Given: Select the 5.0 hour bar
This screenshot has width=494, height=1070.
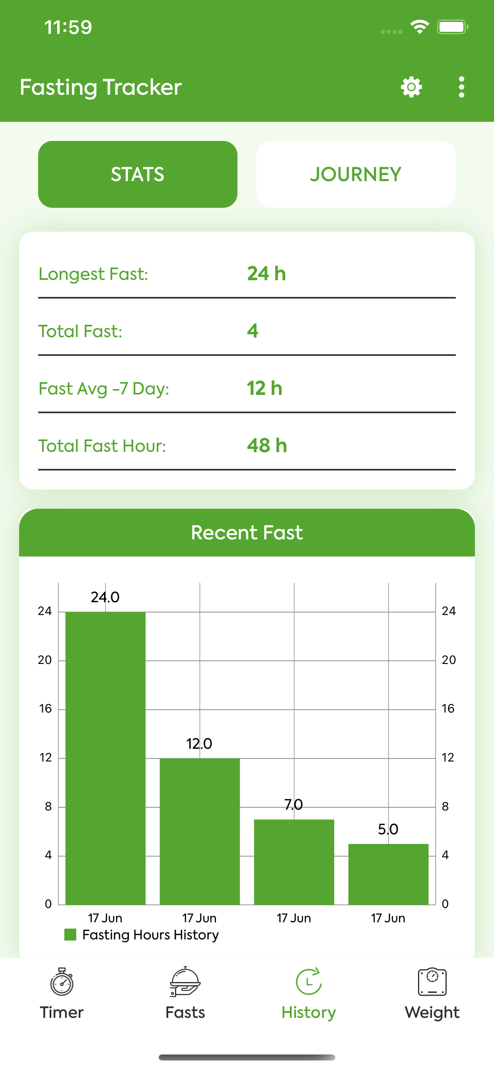Looking at the screenshot, I should 388,874.
